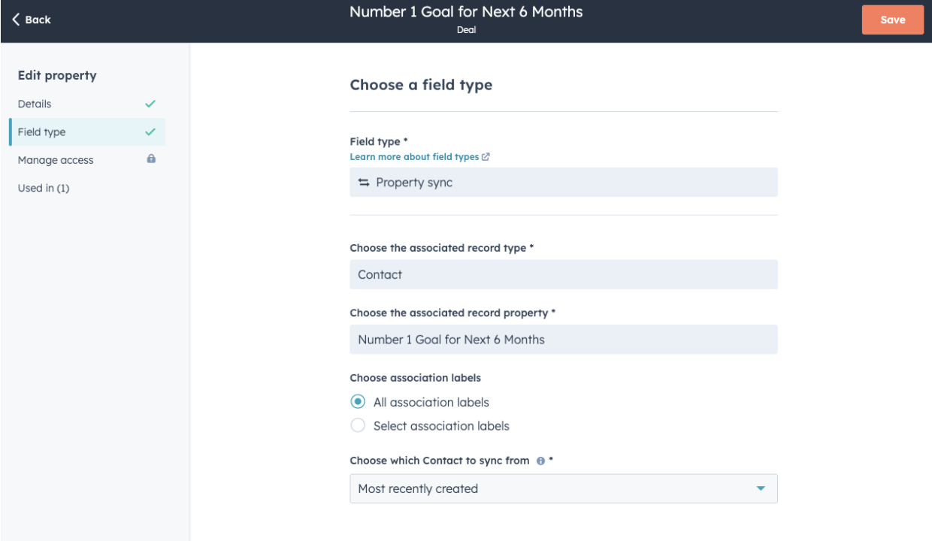
Task: Click the dropdown caret arrow on sync selector
Action: tap(761, 489)
